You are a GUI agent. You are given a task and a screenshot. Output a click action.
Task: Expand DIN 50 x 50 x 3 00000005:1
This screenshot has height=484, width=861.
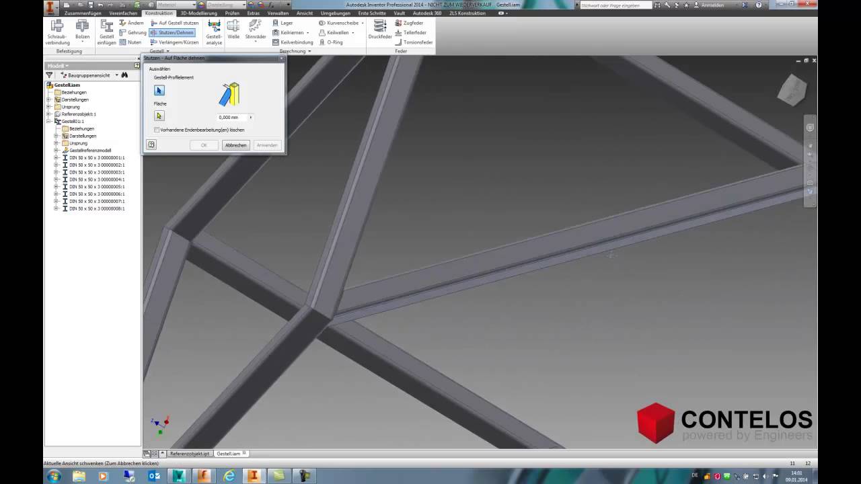coord(57,187)
